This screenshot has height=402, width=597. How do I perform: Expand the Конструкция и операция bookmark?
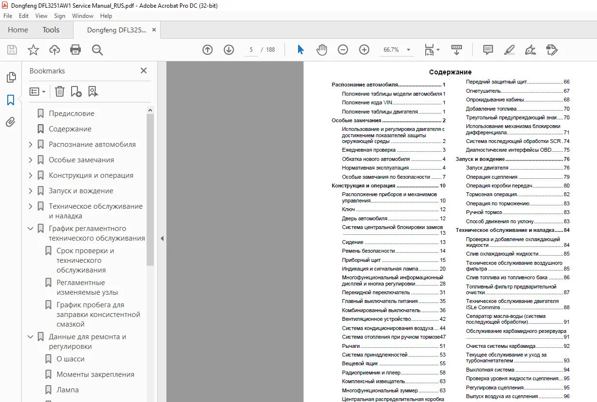[30, 175]
